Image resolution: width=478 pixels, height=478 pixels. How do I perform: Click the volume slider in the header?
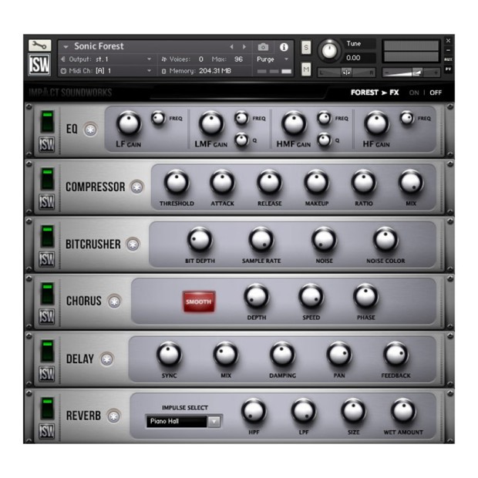[x=411, y=72]
